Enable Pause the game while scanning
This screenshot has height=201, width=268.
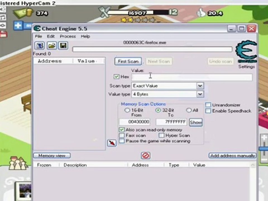[121, 141]
